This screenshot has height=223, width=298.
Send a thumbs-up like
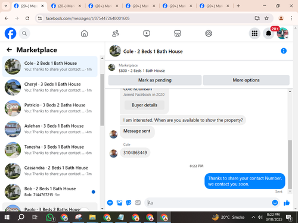point(287,203)
